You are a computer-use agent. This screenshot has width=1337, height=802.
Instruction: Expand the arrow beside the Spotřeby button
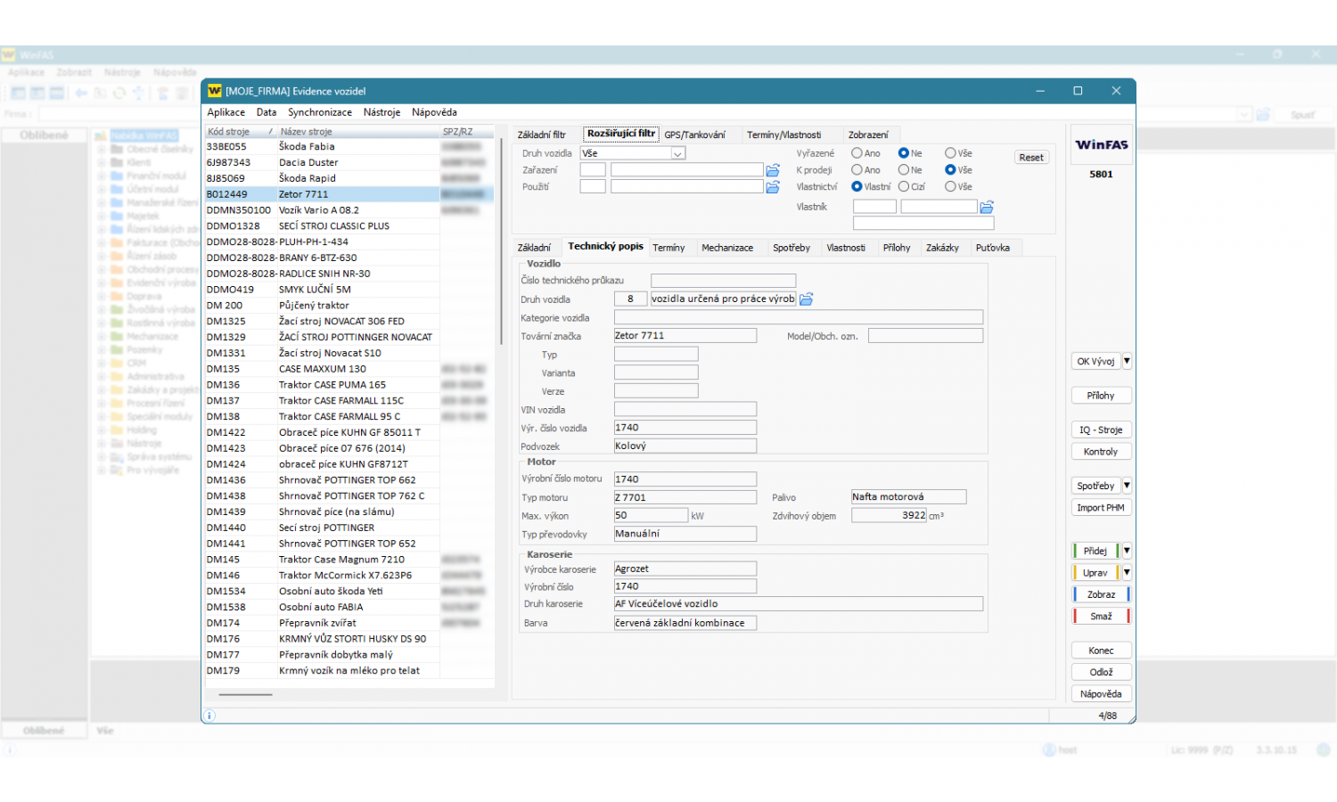[1127, 486]
